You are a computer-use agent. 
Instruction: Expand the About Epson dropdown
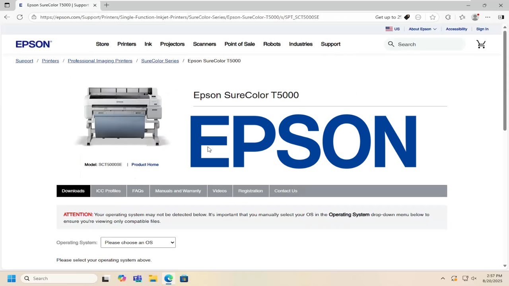(422, 29)
